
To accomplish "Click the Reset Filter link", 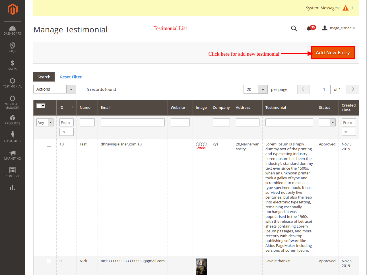I will click(x=71, y=77).
